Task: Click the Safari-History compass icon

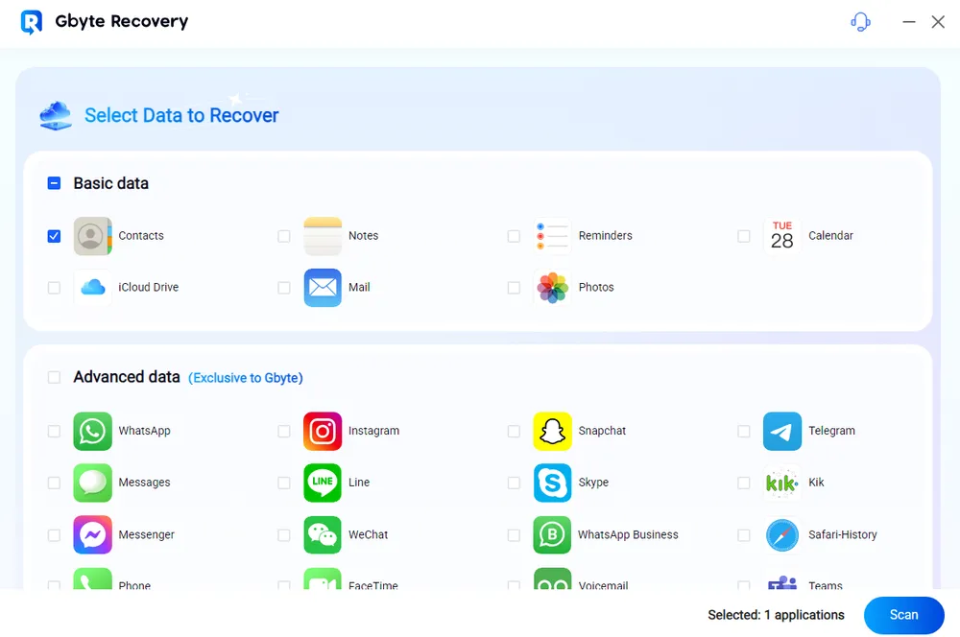Action: (781, 534)
